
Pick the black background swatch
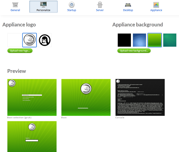[x=124, y=40]
